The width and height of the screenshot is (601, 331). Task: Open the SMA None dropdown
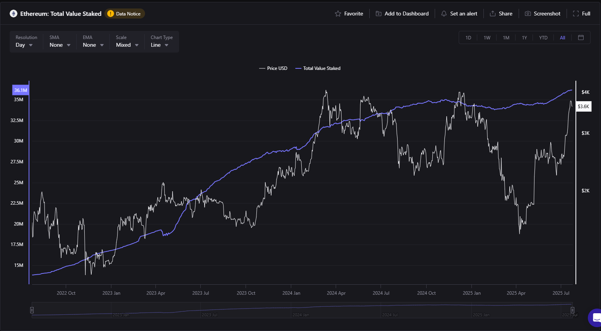click(x=60, y=41)
